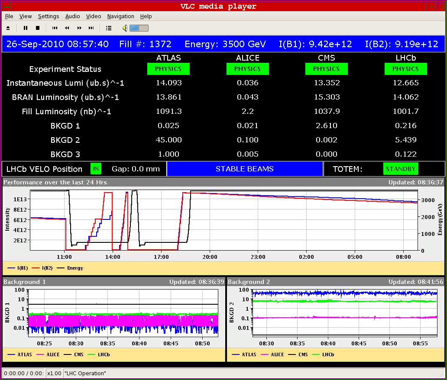Click the date "26-Sep-2010 08:57:40"
Screen dimensions: 447x380
pyautogui.click(x=57, y=44)
